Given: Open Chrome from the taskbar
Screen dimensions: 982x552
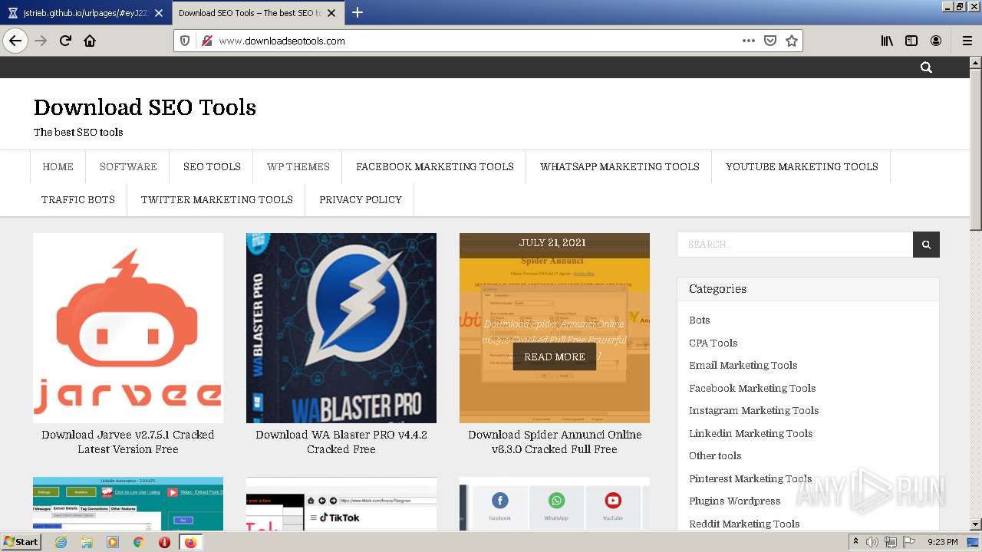Looking at the screenshot, I should 138,542.
